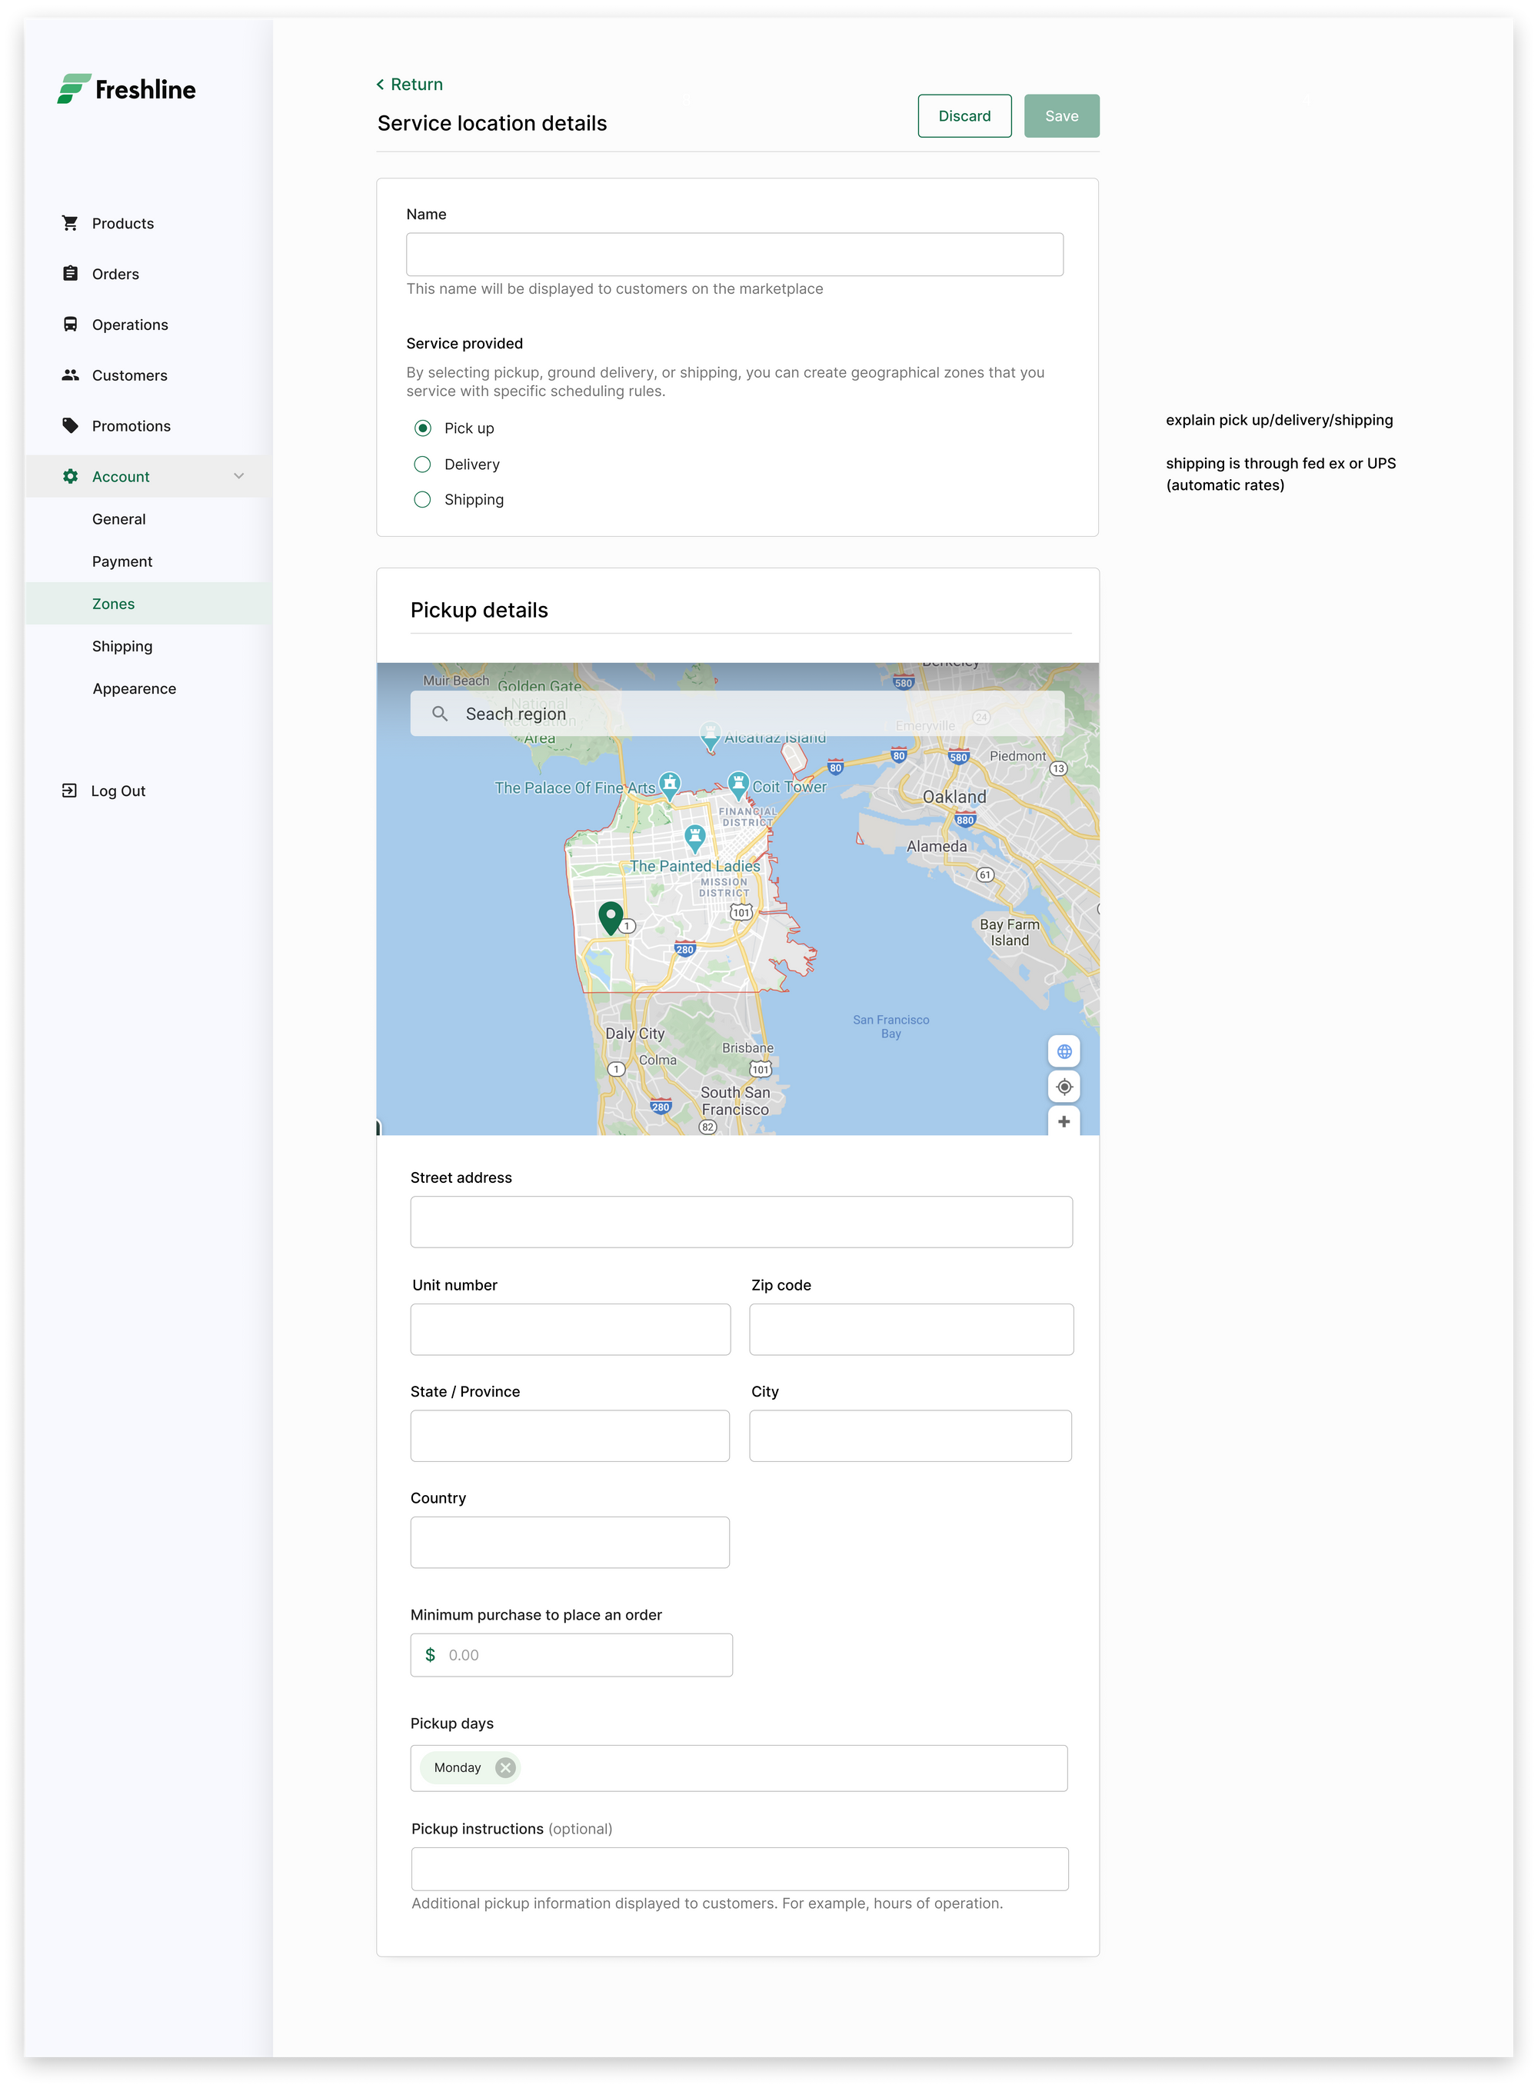1538x2088 pixels.
Task: Click the Promotions tag icon
Action: 72,425
